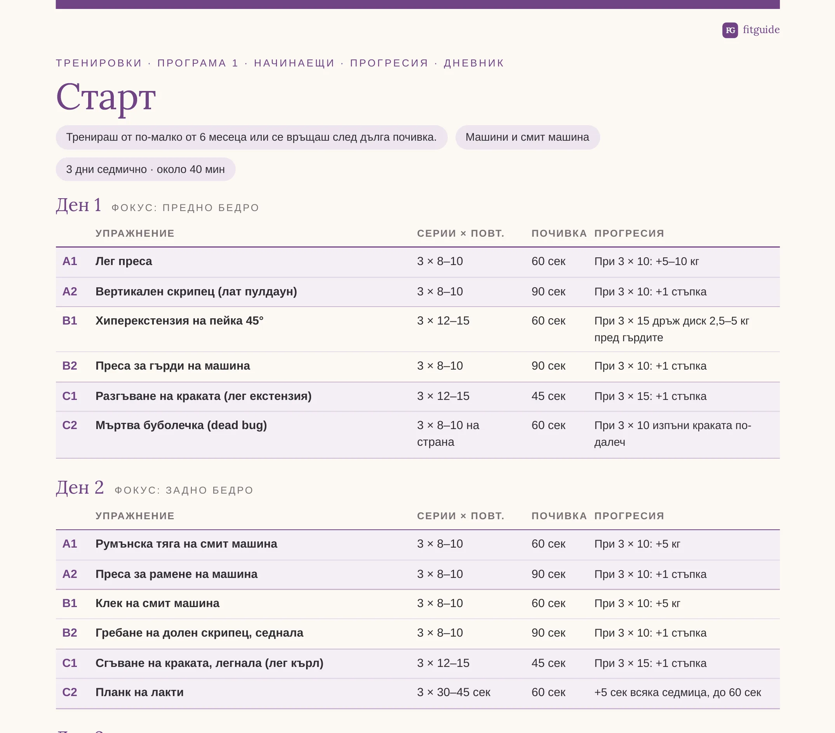Image resolution: width=835 pixels, height=733 pixels.
Task: Click '3 дни седмично · около 40 мин' tag
Action: [145, 169]
